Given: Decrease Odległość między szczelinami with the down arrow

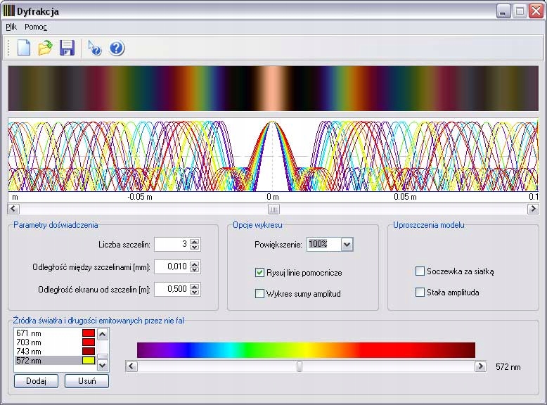Looking at the screenshot, I should click(195, 270).
